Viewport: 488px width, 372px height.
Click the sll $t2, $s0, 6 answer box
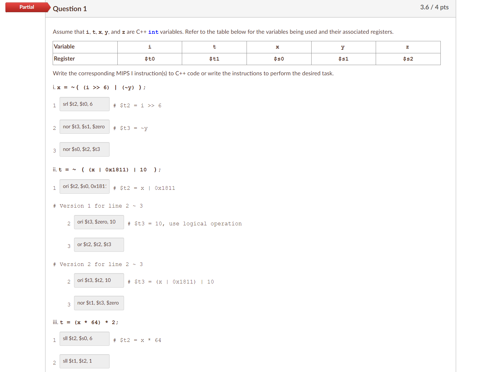(x=84, y=338)
